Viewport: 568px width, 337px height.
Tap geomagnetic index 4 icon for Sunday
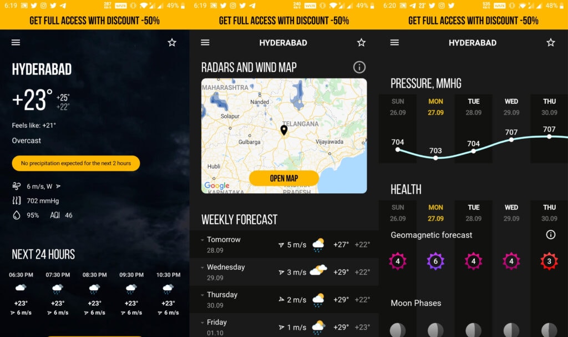pyautogui.click(x=398, y=261)
